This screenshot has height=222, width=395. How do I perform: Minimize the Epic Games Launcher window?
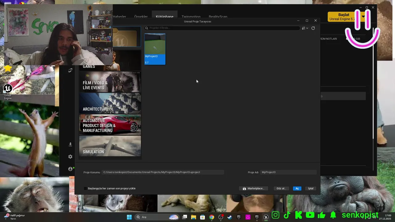(x=360, y=7)
